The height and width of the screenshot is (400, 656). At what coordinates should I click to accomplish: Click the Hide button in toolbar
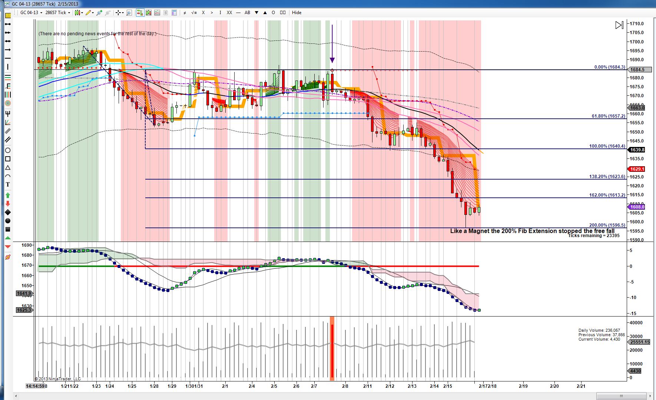296,13
